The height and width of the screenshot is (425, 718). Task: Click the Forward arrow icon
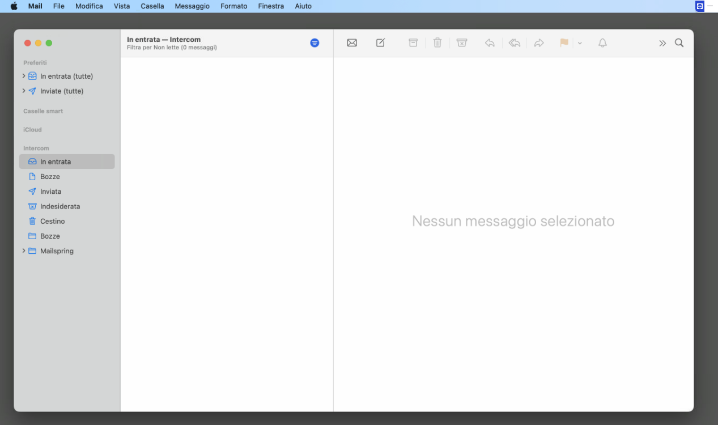tap(539, 43)
